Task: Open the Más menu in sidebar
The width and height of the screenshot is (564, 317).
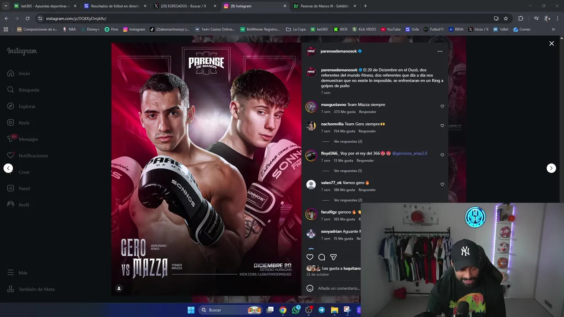Action: pyautogui.click(x=18, y=273)
